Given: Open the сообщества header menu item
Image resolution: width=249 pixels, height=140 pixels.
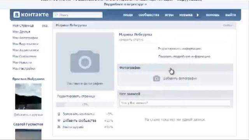Looking at the screenshot, I should (x=149, y=15).
